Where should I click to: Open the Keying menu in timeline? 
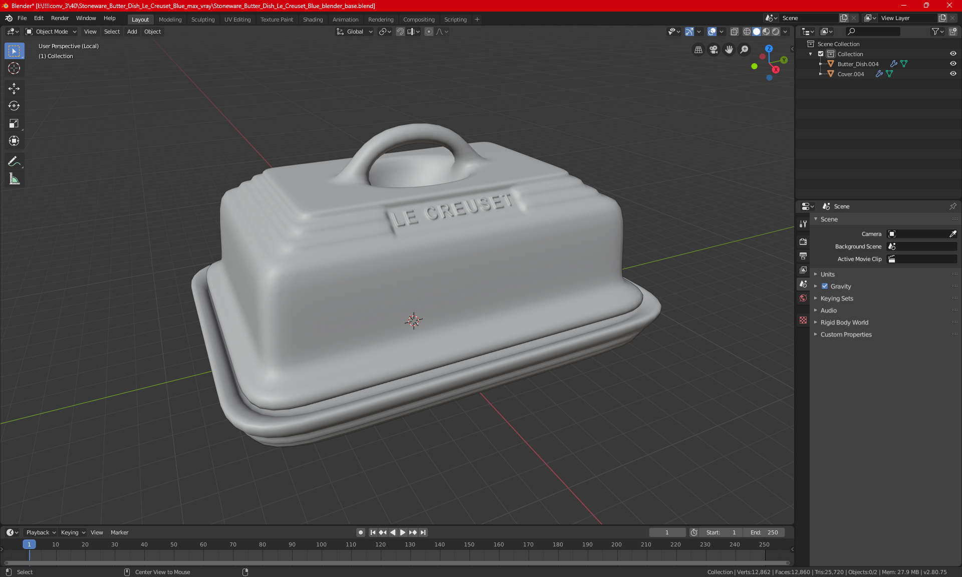click(x=73, y=532)
